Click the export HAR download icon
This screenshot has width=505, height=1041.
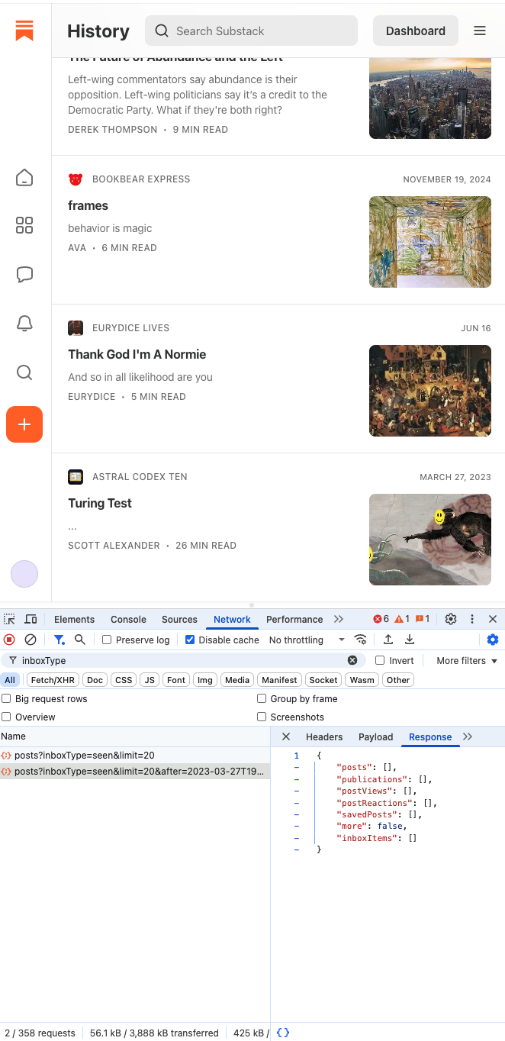410,640
